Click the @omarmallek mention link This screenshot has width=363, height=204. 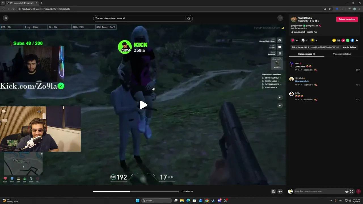tap(302, 81)
